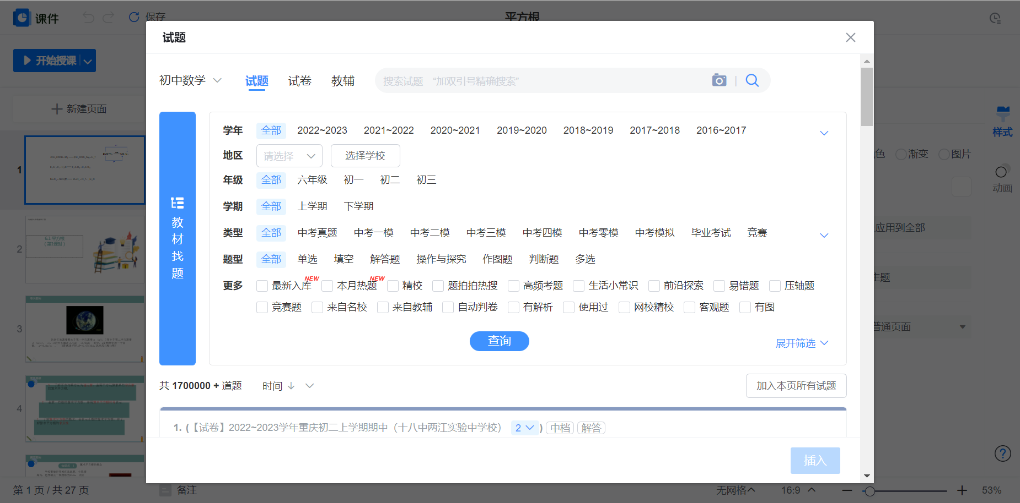Select 年级 初二 filter
Viewport: 1020px width, 503px height.
[x=390, y=180]
